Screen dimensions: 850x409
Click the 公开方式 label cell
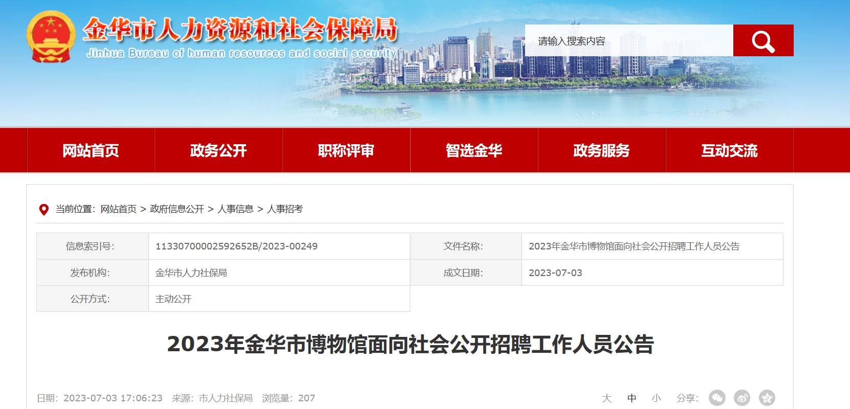coord(93,299)
